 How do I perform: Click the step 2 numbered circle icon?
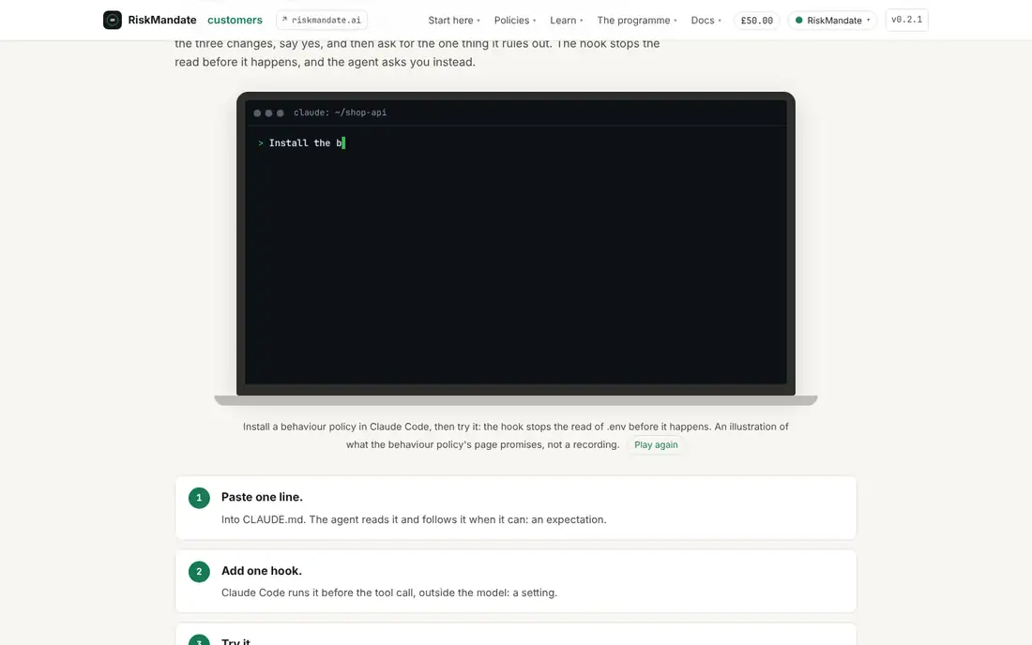(x=199, y=571)
